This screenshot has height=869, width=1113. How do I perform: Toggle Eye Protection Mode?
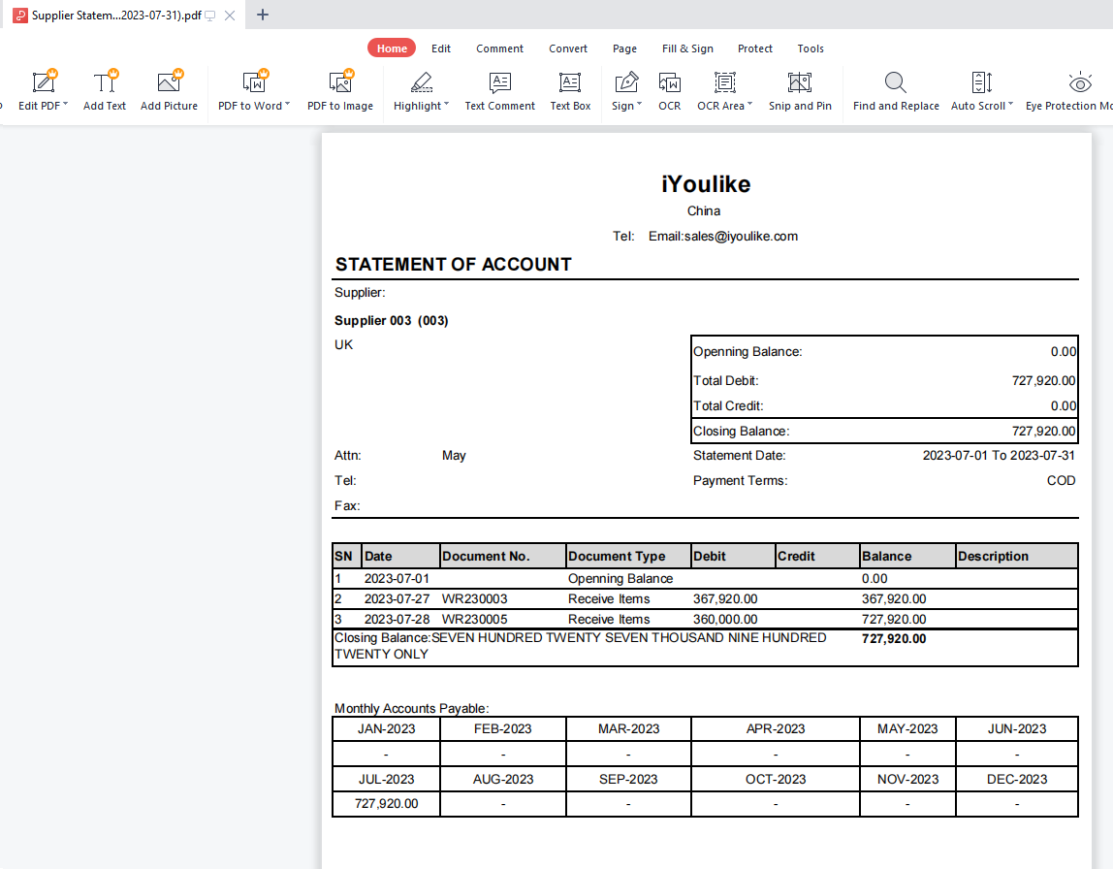pos(1078,83)
